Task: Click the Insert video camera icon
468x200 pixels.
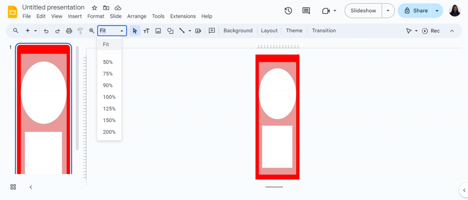Action: coord(198,31)
